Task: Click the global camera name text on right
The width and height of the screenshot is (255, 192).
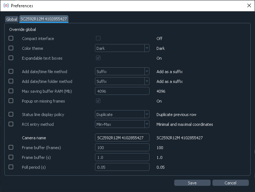Action: (180, 138)
